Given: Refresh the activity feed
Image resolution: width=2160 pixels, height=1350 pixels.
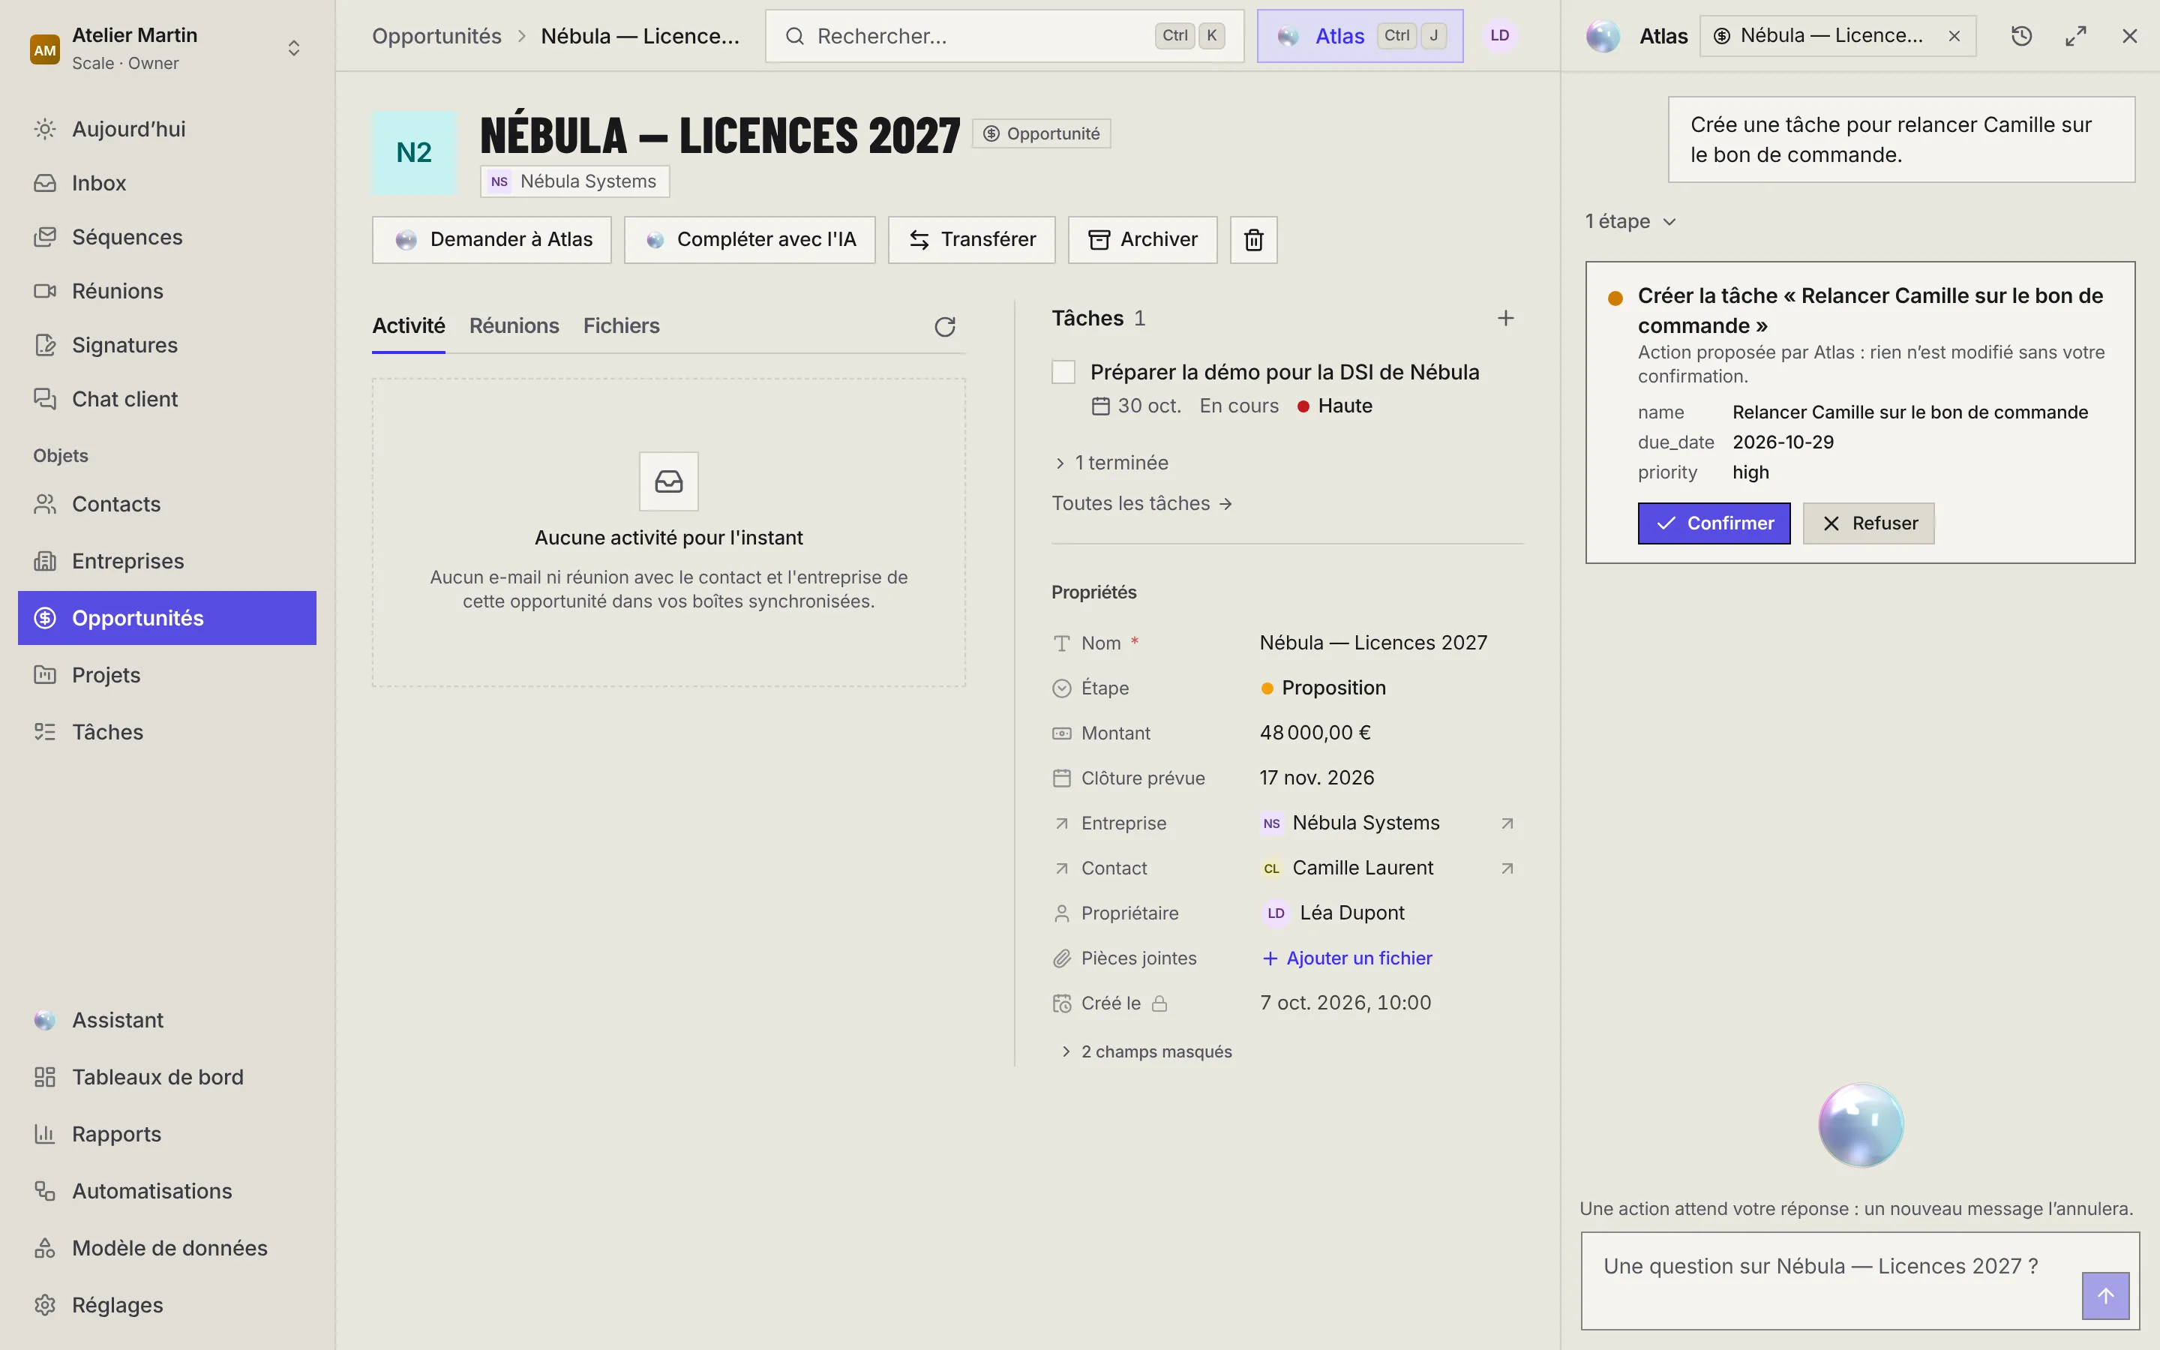Looking at the screenshot, I should [x=944, y=327].
